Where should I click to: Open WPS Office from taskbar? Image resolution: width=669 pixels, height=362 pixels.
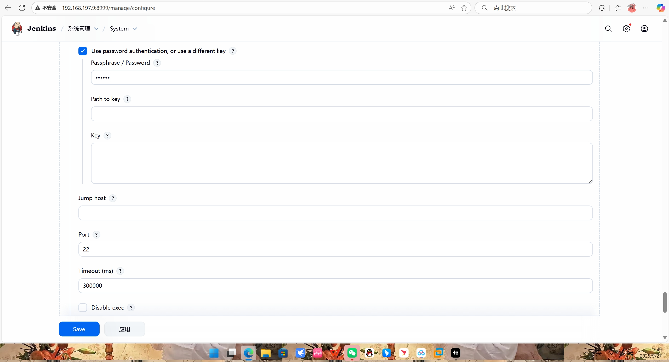pos(335,353)
